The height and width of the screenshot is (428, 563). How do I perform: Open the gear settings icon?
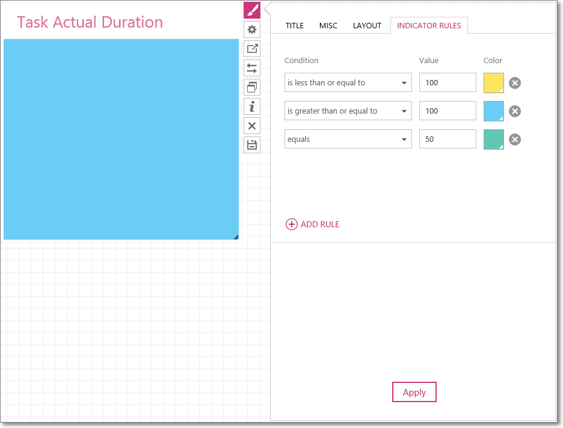tap(251, 29)
